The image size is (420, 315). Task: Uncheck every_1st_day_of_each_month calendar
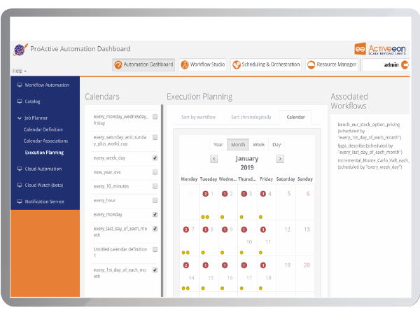(155, 269)
